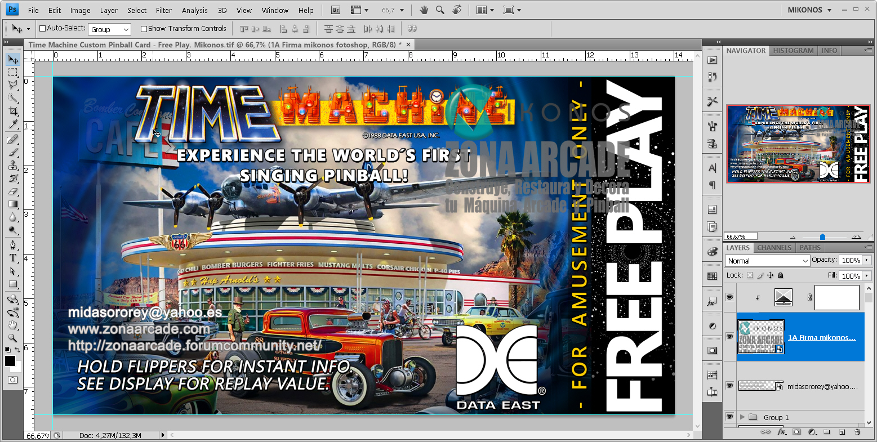Select the Dodge tool
This screenshot has width=877, height=442.
[x=12, y=230]
